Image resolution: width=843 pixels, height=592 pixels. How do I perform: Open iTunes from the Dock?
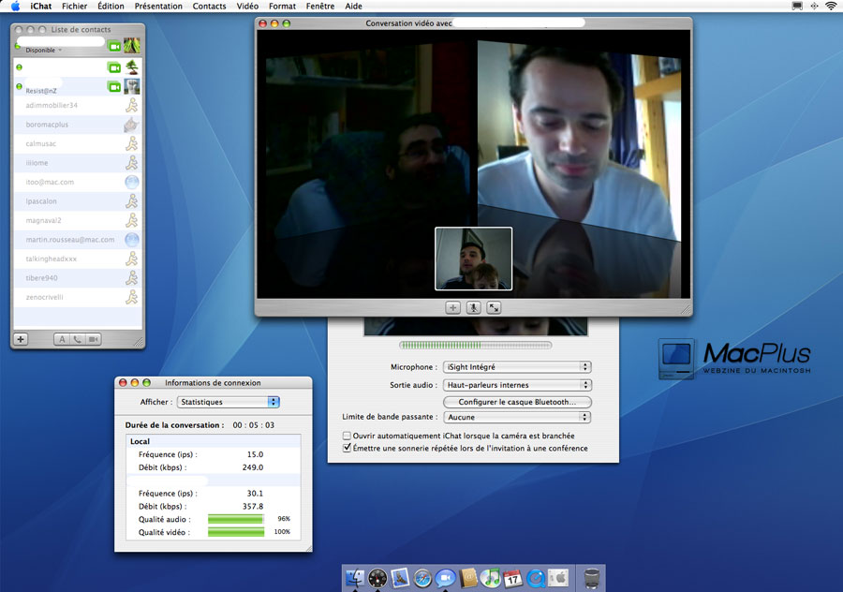490,578
